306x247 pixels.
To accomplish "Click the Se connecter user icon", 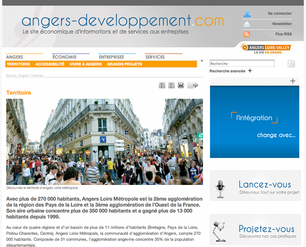I will coord(247,14).
